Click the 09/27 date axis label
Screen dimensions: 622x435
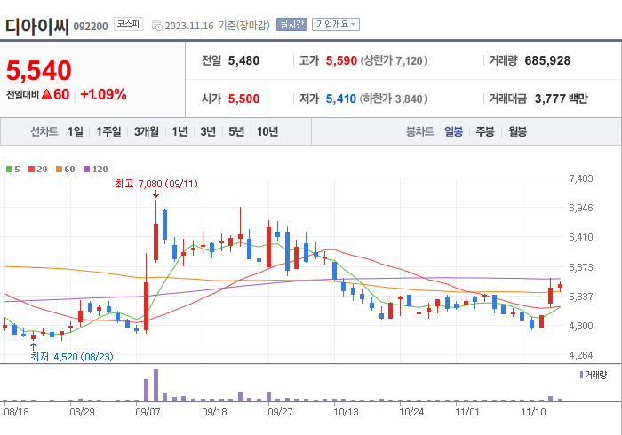[280, 412]
